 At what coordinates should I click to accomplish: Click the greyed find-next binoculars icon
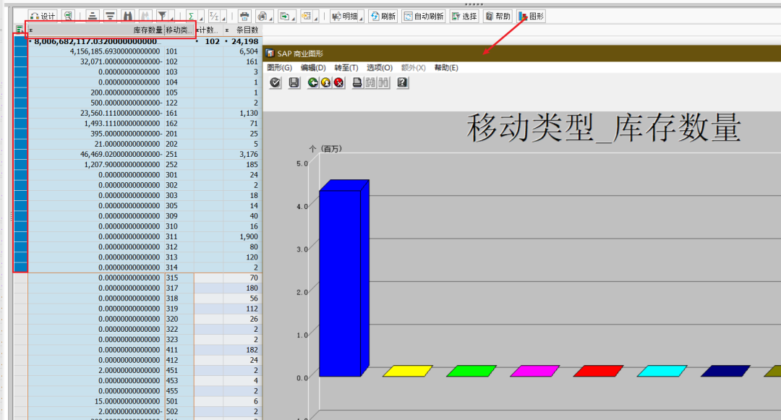click(145, 17)
